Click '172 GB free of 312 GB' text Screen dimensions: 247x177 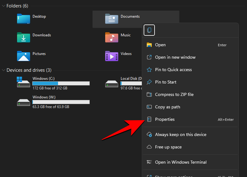[50, 88]
